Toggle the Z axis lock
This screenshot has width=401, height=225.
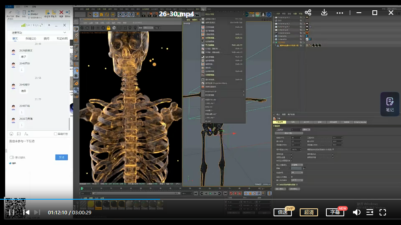click(131, 15)
